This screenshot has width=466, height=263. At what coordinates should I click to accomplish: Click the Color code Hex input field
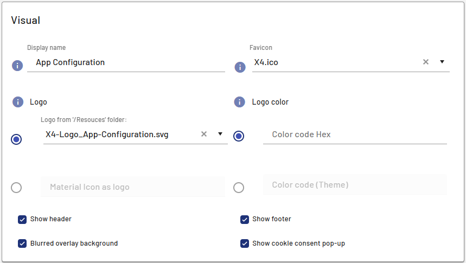pos(355,134)
